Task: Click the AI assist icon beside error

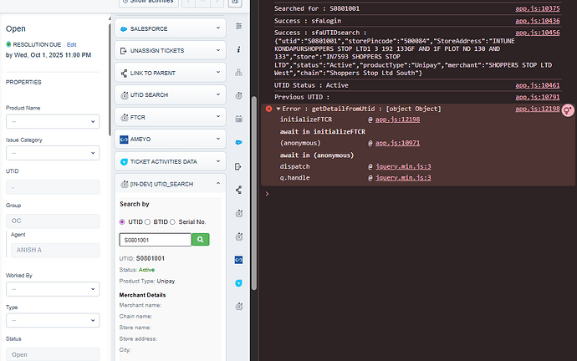Action: [568, 110]
